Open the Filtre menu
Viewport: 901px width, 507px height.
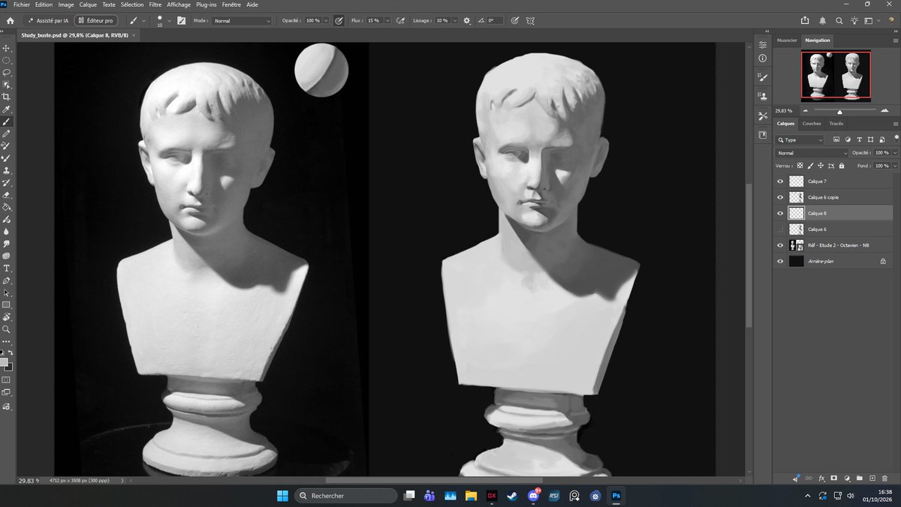click(155, 4)
